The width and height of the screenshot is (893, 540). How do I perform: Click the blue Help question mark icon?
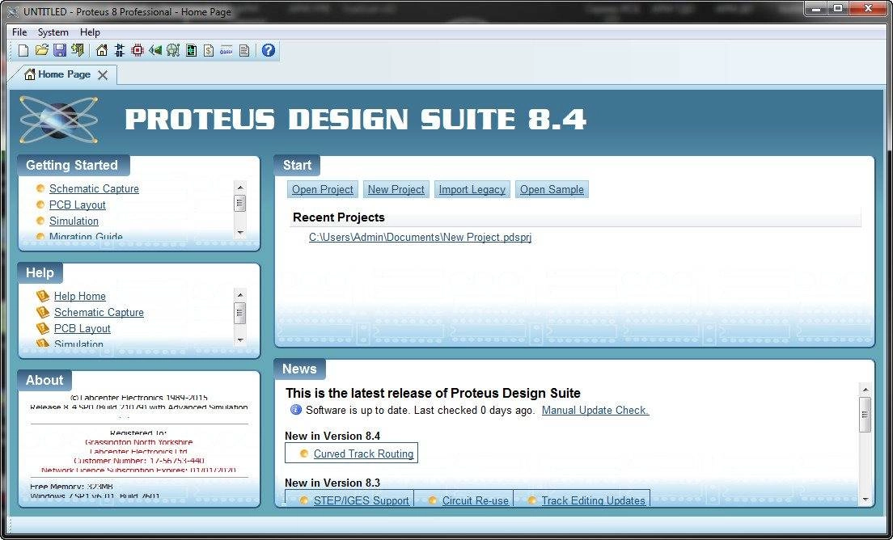[269, 51]
